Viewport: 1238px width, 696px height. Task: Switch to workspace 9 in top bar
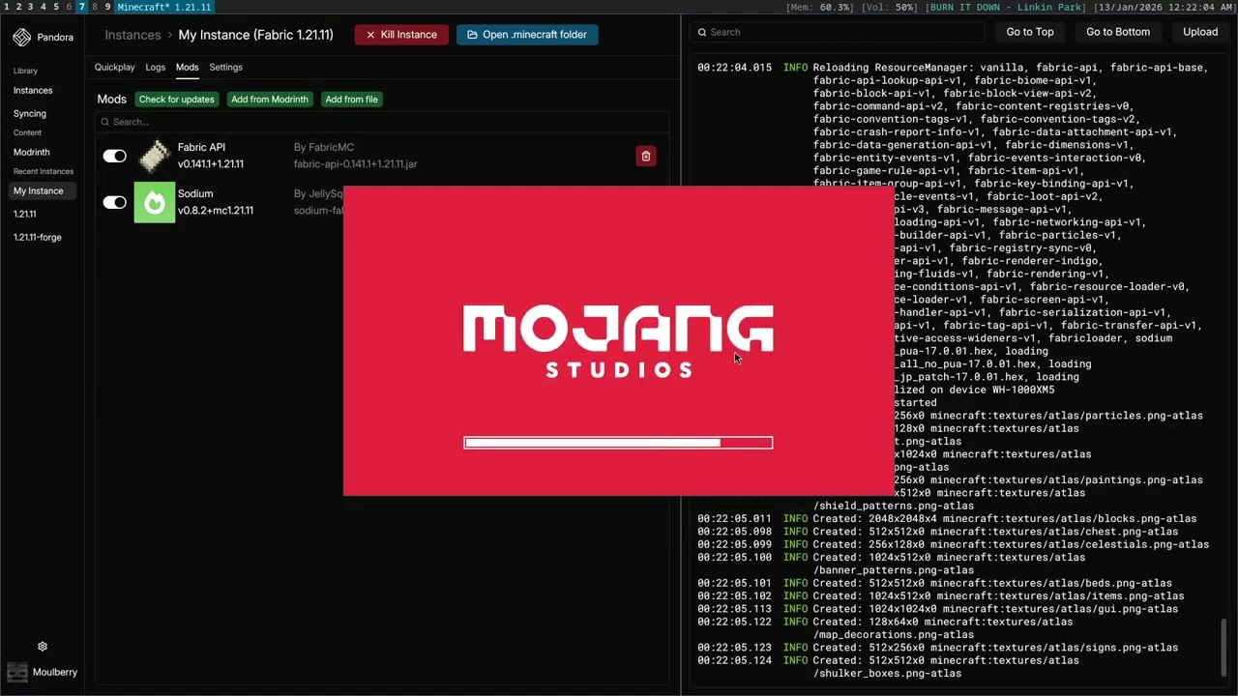107,7
